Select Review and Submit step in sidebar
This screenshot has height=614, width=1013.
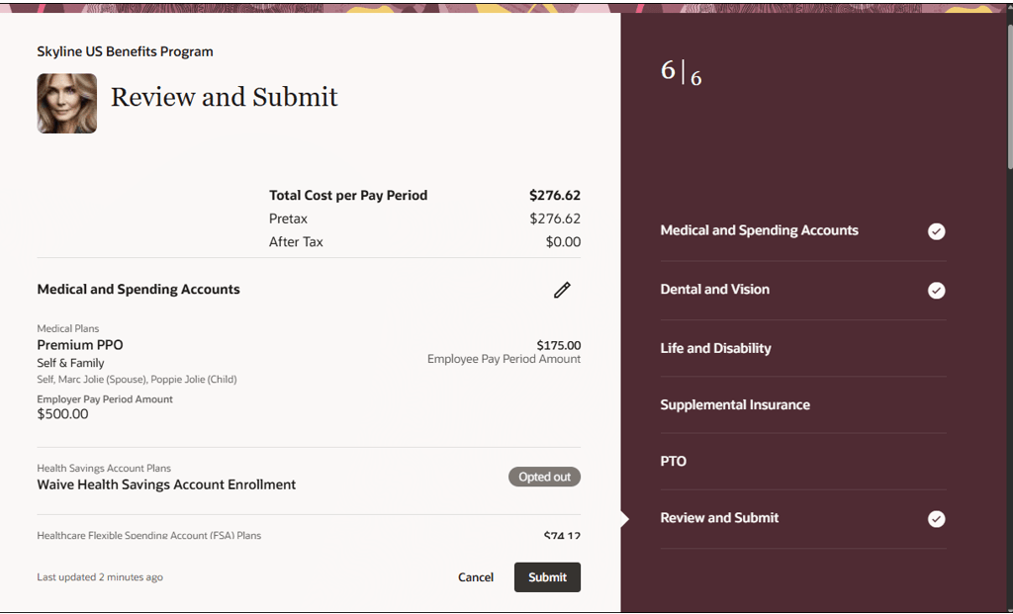click(719, 518)
